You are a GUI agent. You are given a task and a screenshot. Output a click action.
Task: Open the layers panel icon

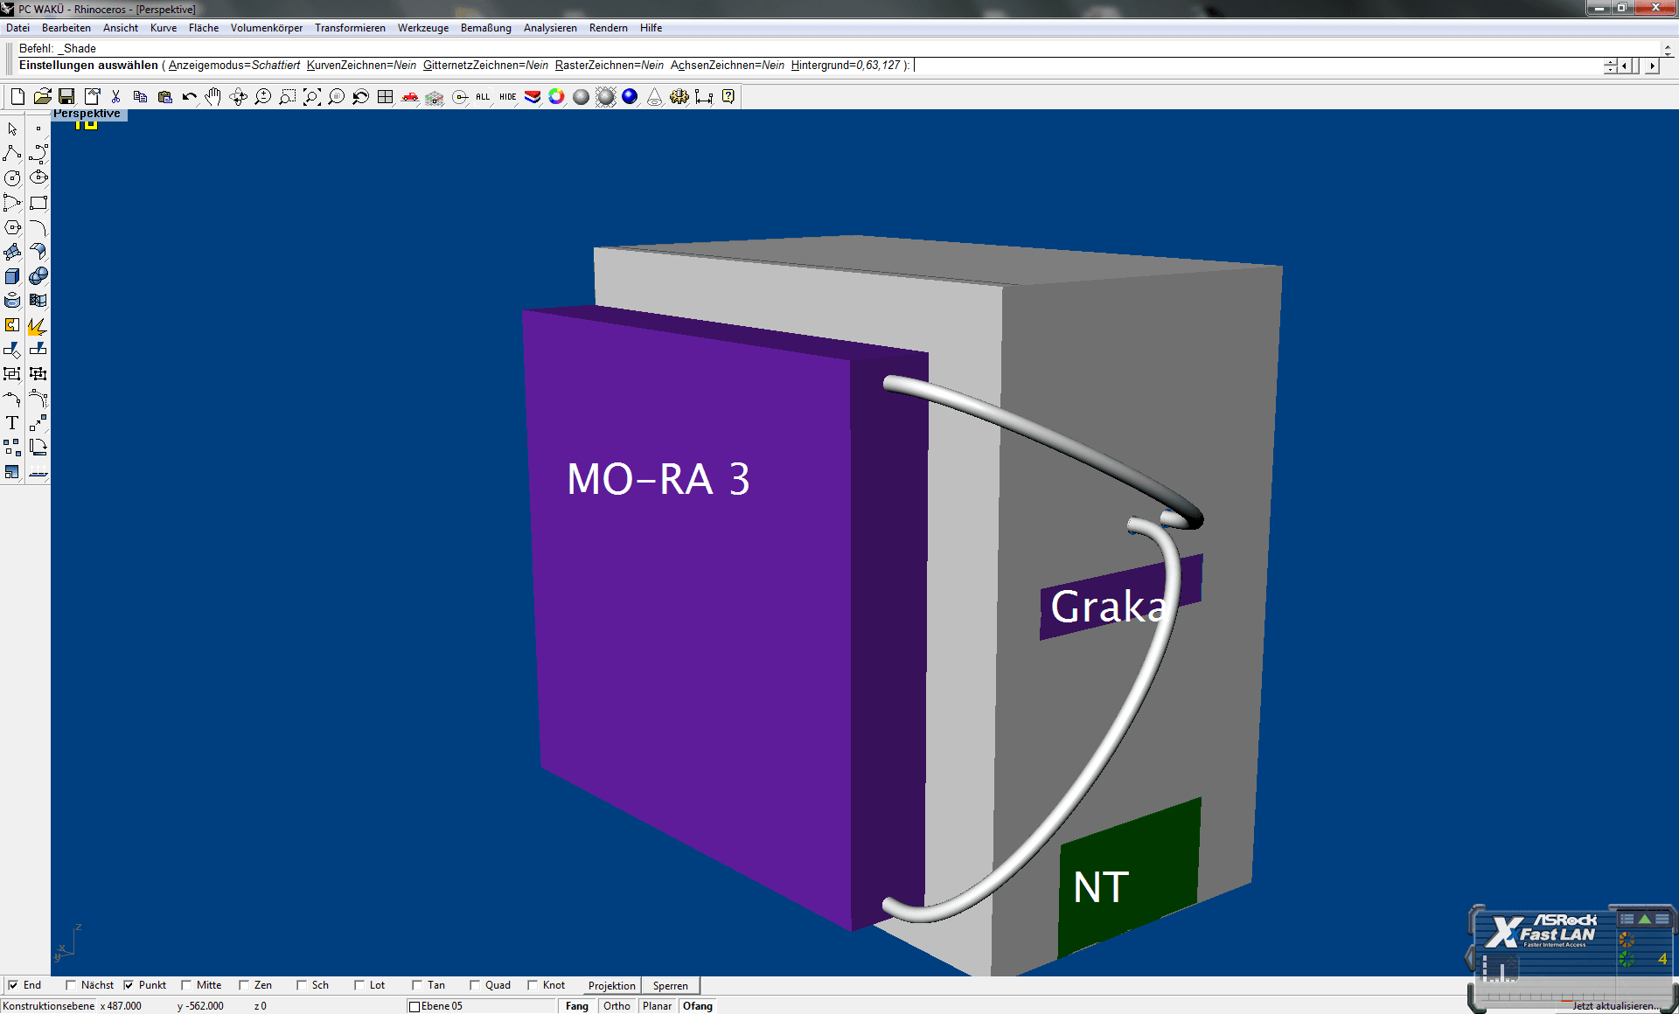(532, 97)
